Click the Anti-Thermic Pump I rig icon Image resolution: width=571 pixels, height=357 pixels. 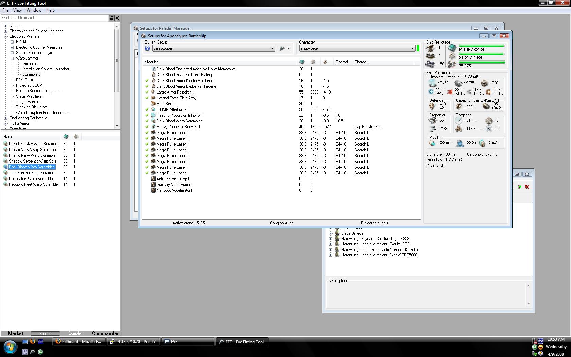(x=153, y=179)
